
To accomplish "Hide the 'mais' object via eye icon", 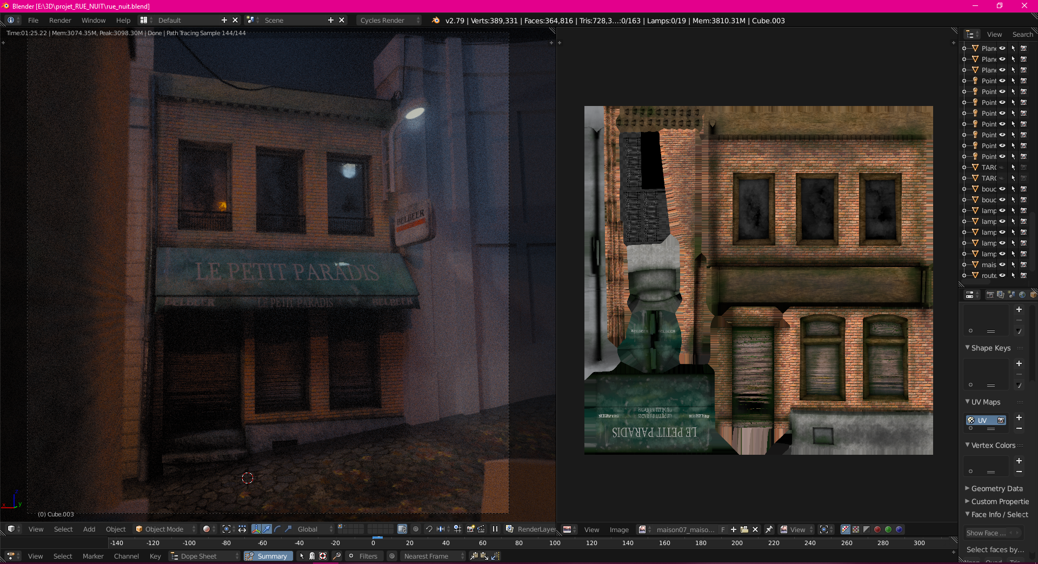I will [1002, 264].
